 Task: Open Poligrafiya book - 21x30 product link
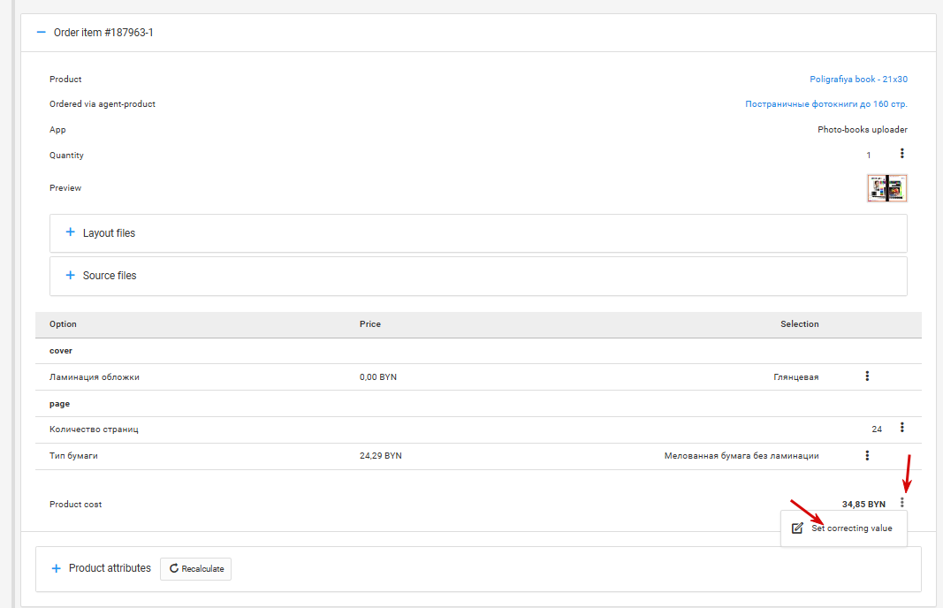[858, 80]
